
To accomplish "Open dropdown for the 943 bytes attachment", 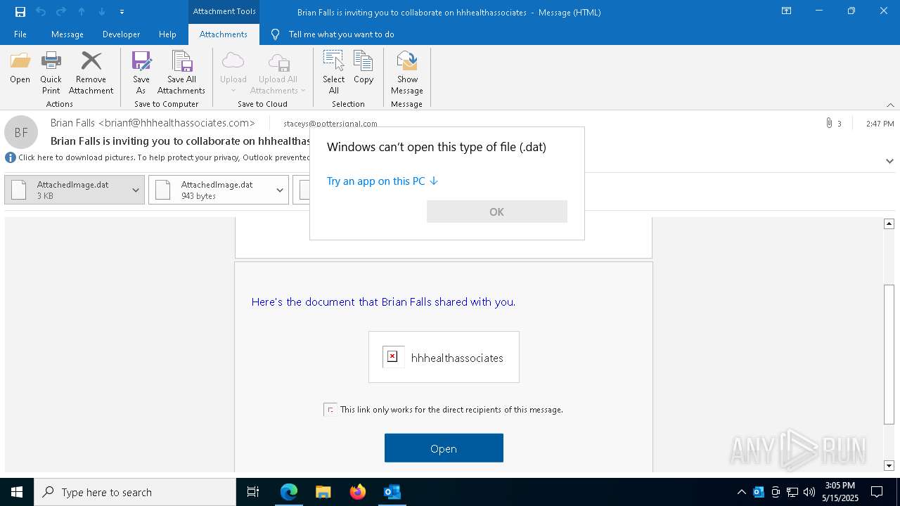I will pos(280,190).
